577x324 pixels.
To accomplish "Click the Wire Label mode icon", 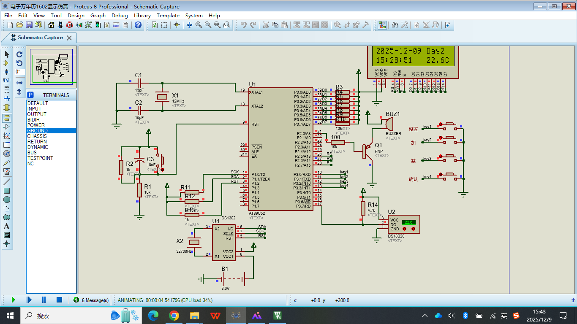I will pyautogui.click(x=6, y=81).
